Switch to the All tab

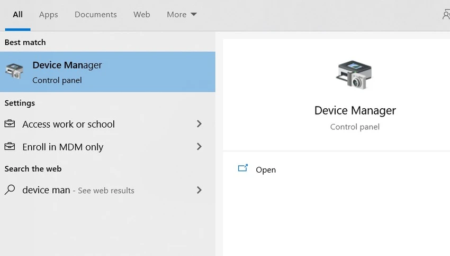(17, 15)
